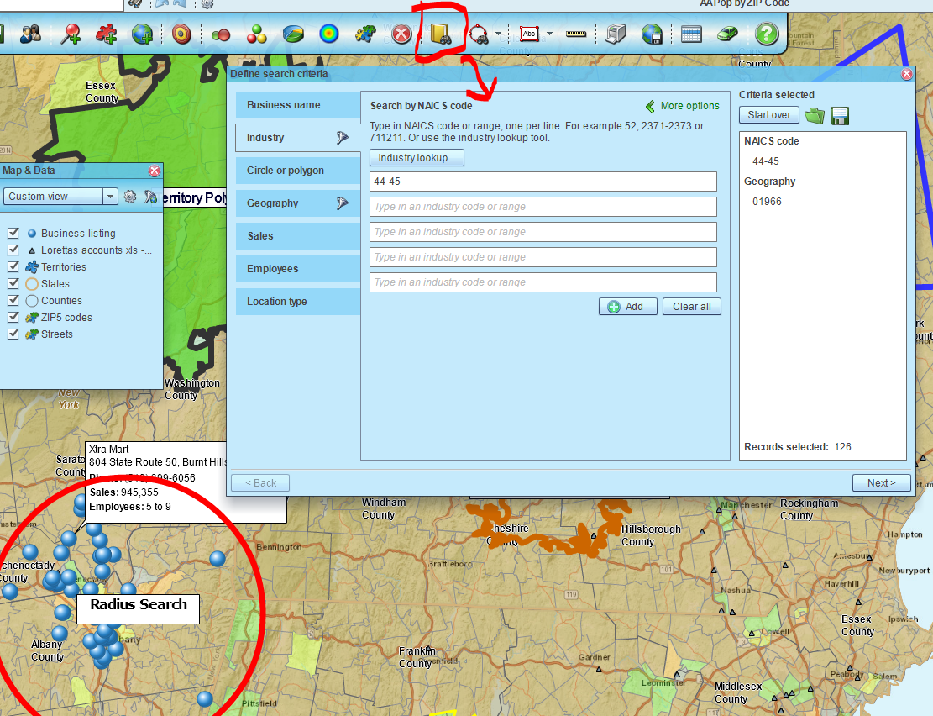
Task: Select the Industry criteria tab
Action: (x=297, y=138)
